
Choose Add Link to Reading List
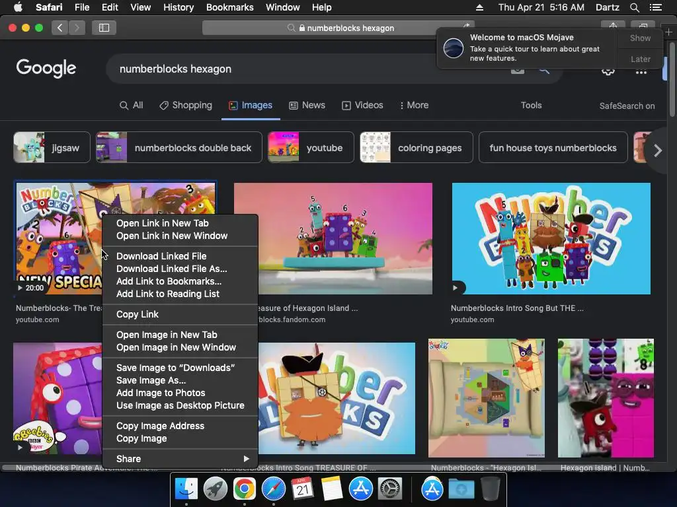click(180, 294)
